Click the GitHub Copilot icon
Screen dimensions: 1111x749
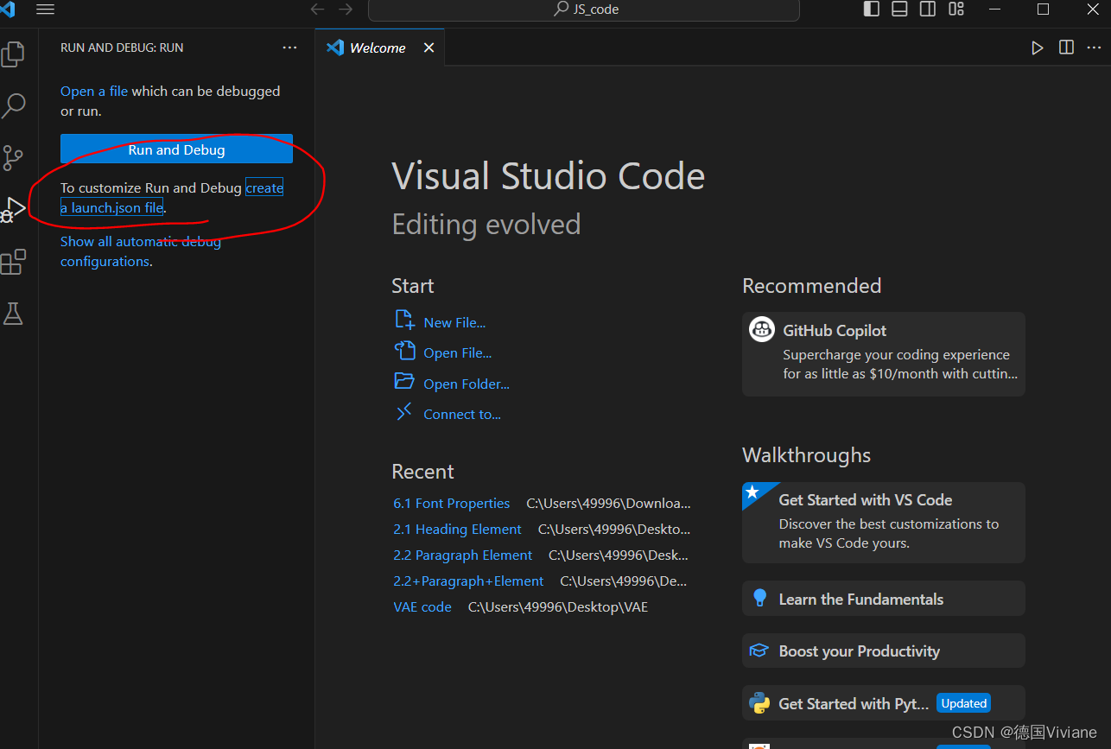pyautogui.click(x=762, y=329)
